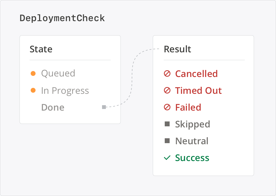Pick the Success result text
Viewport: 276px width, 196px height.
(192, 158)
